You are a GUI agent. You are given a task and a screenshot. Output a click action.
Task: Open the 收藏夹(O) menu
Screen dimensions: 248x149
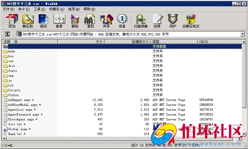[x=57, y=9]
